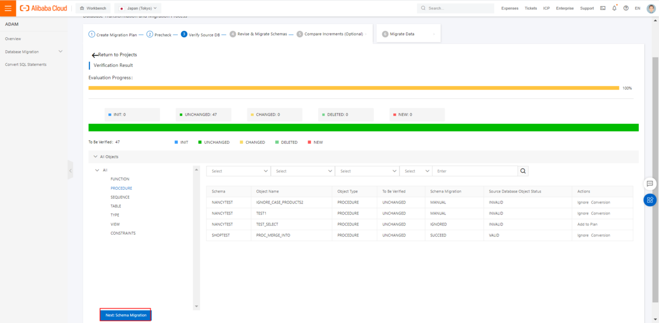Click the filter search magnifier button
This screenshot has height=323, width=659.
[523, 171]
